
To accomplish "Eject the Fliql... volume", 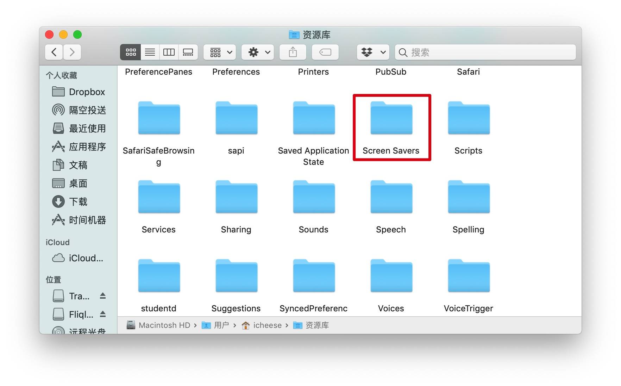I will click(x=102, y=314).
